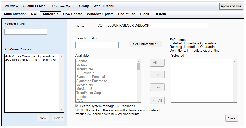246x128 pixels.
Task: Open the Policies Menu tab
Action: (x=63, y=6)
